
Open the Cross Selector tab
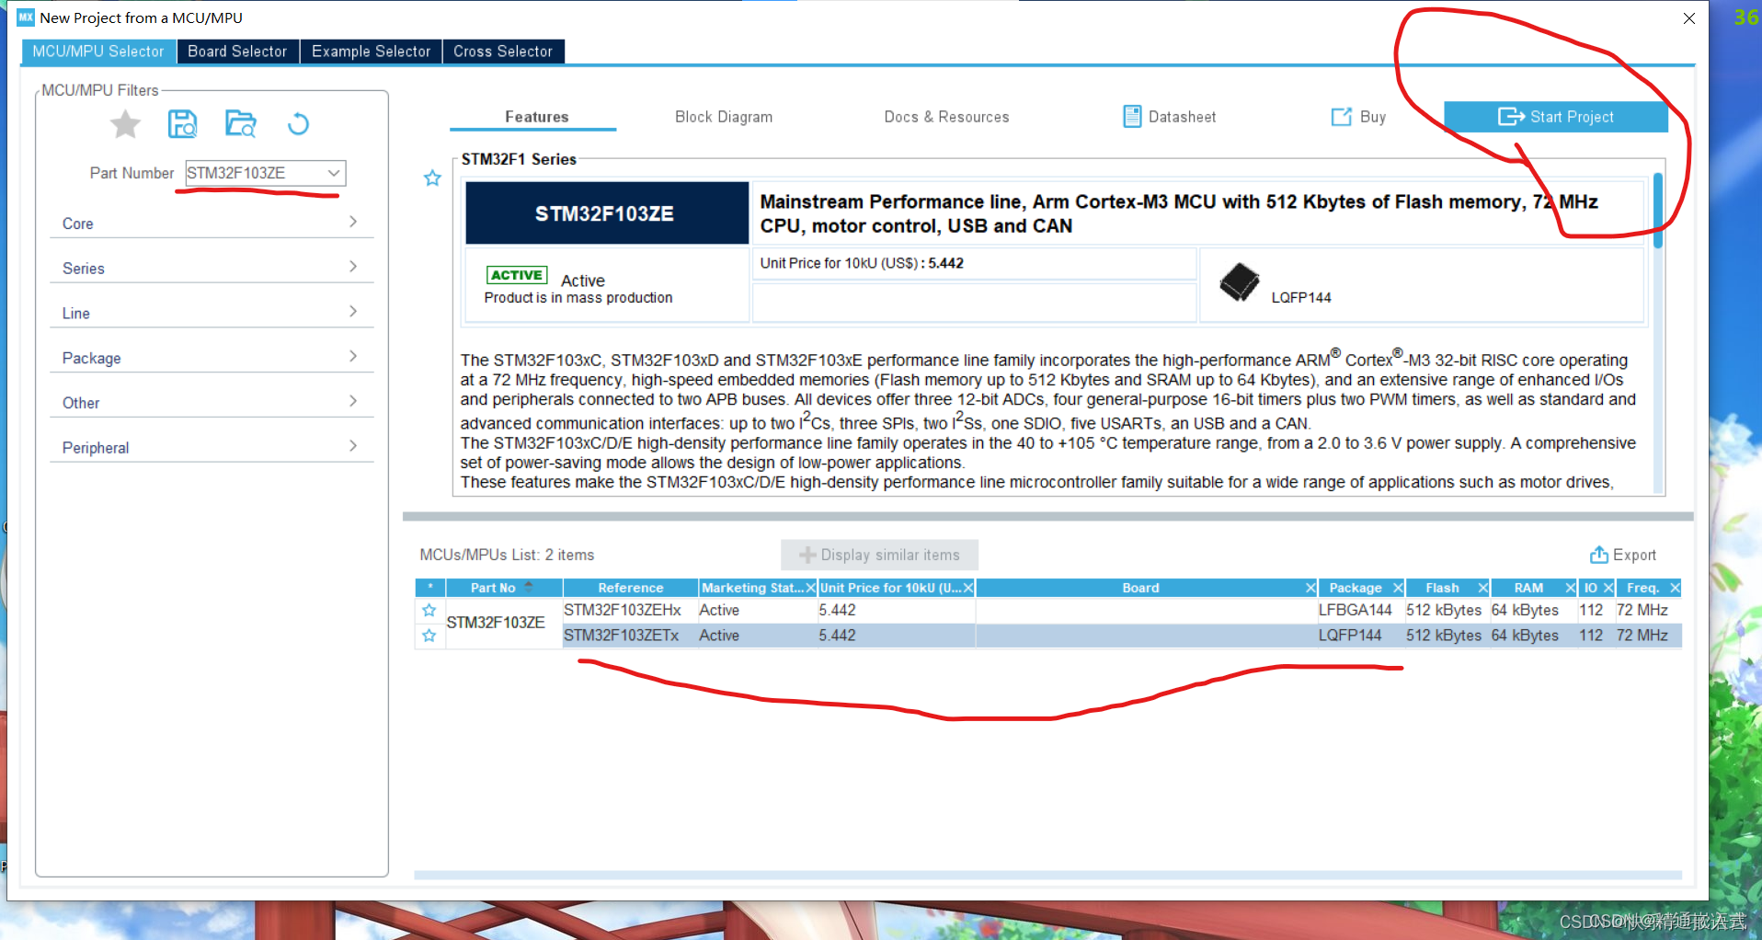point(503,52)
